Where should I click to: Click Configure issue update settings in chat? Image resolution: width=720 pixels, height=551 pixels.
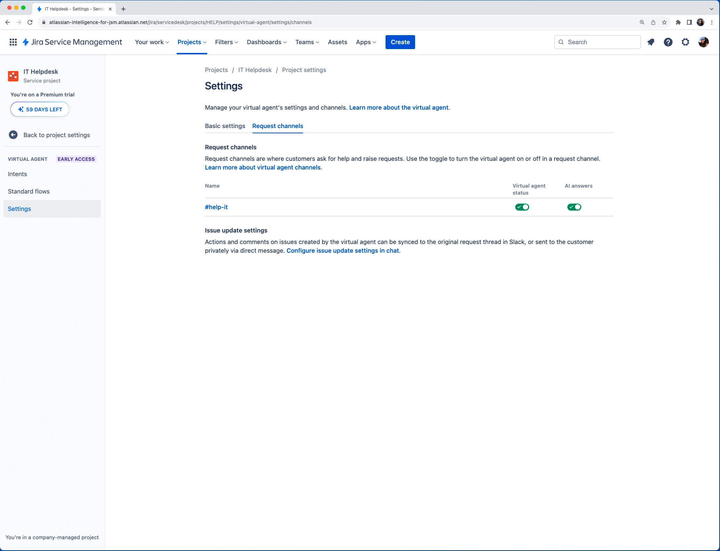tap(343, 250)
